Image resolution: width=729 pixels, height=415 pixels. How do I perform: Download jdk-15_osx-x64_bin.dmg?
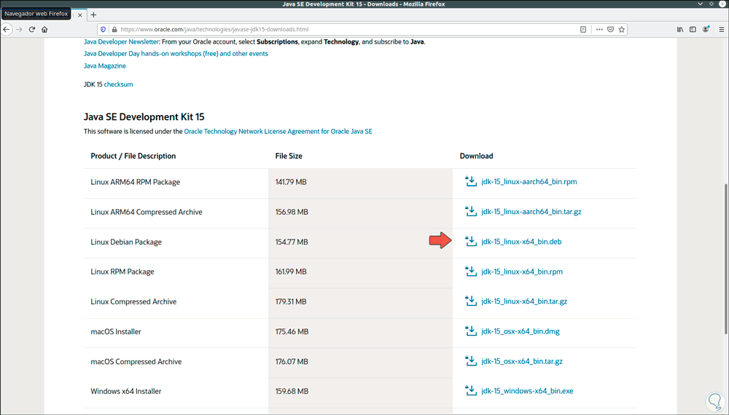pos(521,331)
